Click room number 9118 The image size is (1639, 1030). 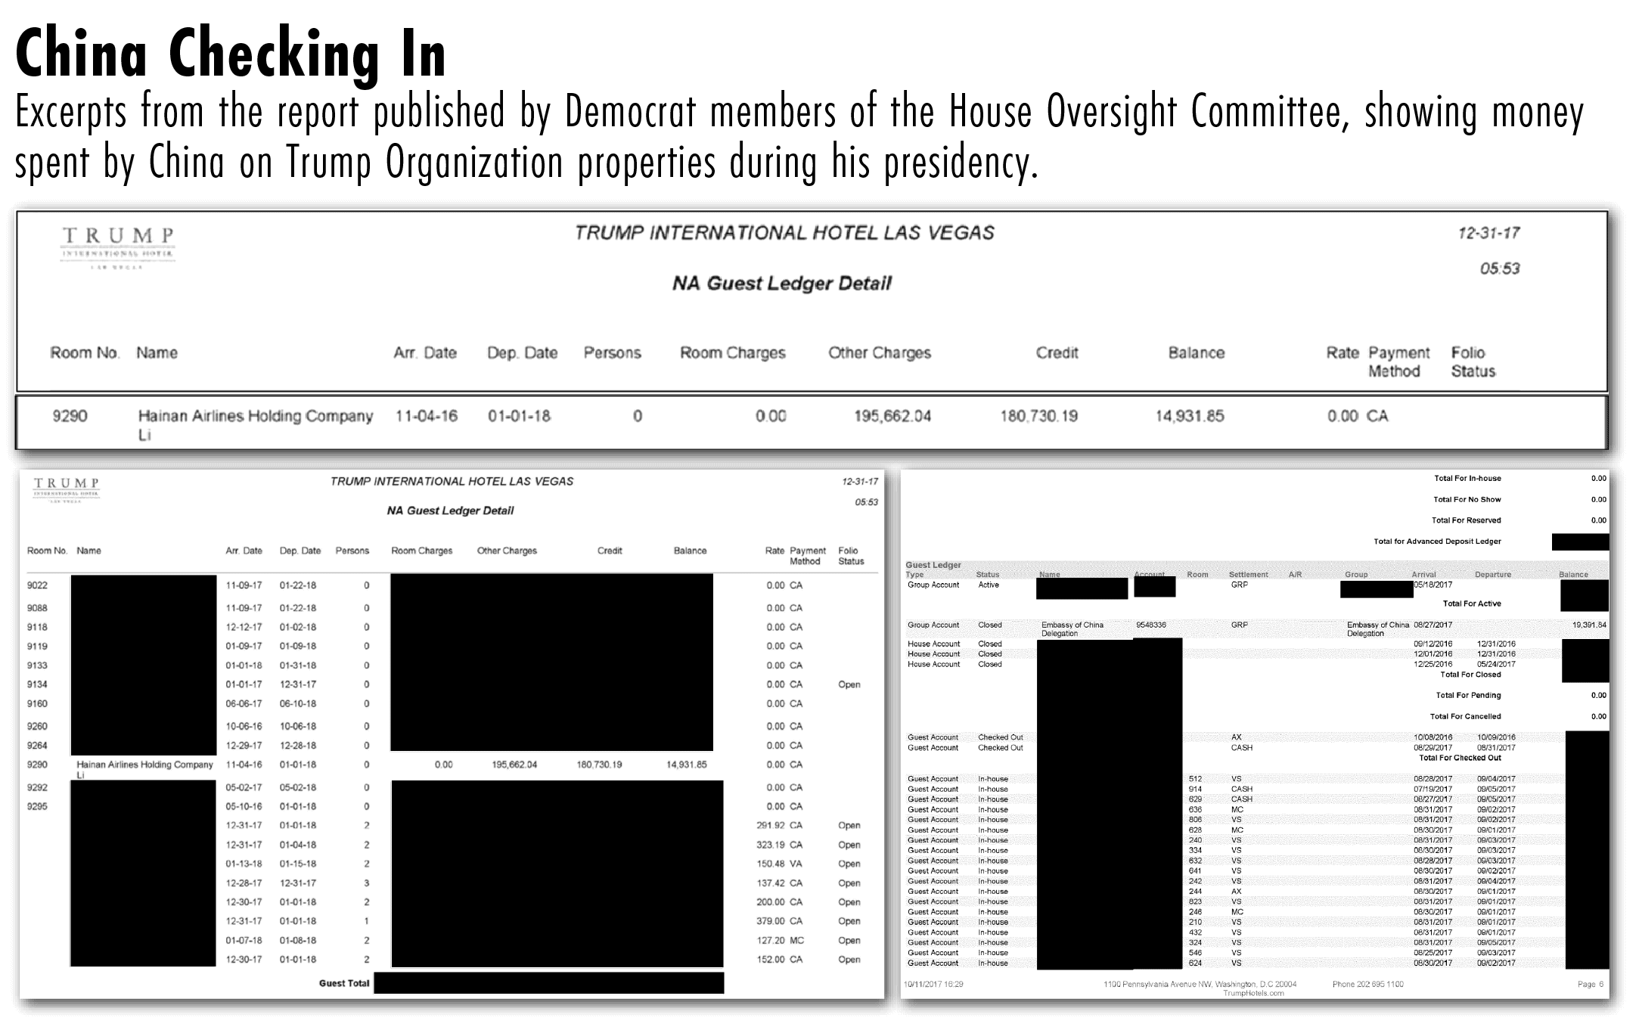[37, 627]
